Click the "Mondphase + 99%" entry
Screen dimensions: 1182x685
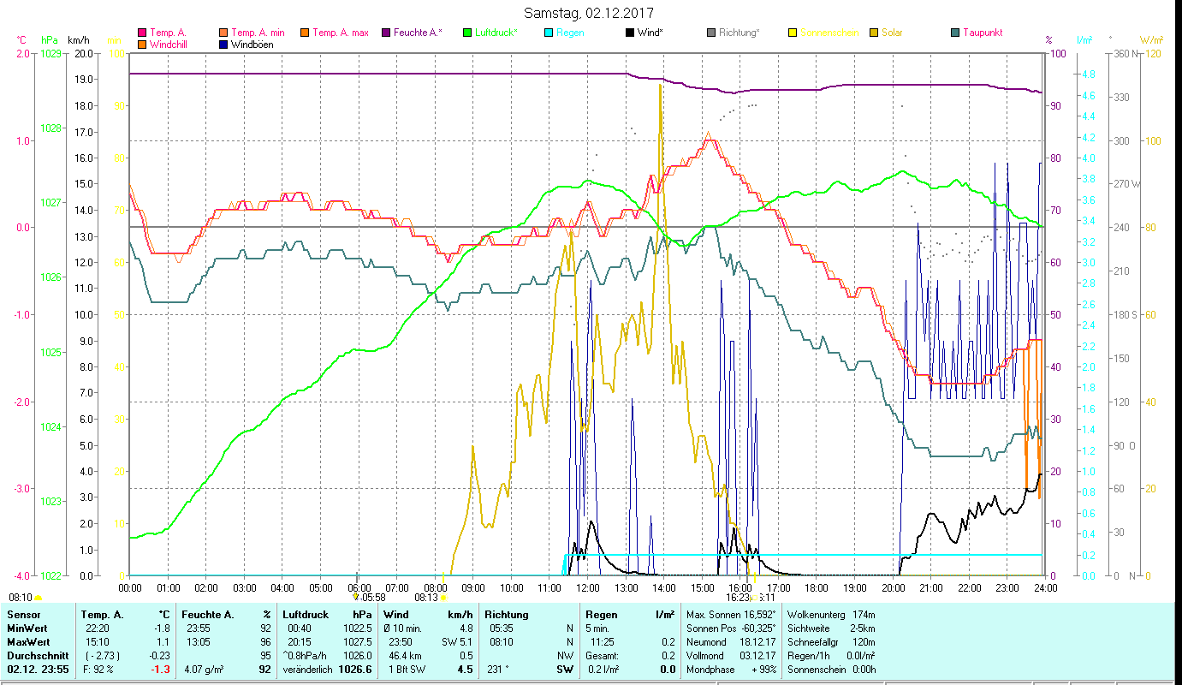[731, 670]
